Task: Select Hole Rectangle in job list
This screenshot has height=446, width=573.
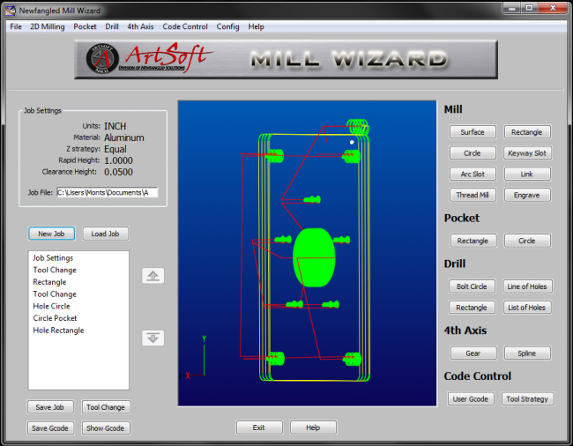Action: click(58, 331)
